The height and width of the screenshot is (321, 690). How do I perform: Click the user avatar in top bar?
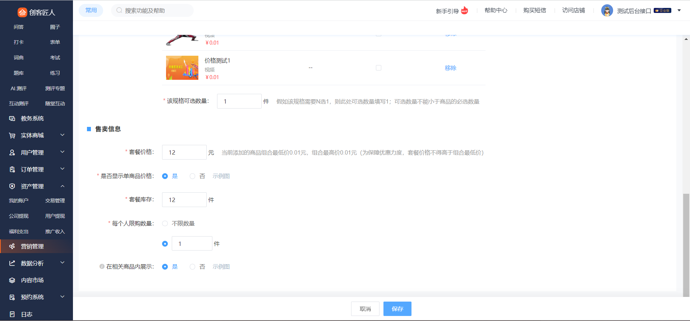coord(607,10)
